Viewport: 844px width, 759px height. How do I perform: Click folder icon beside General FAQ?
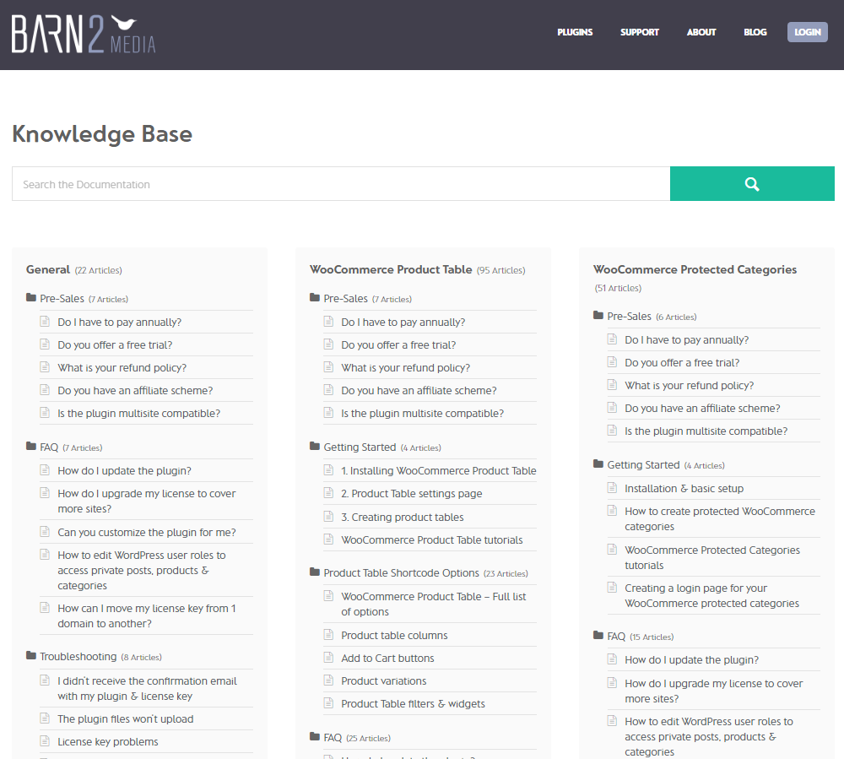point(30,446)
